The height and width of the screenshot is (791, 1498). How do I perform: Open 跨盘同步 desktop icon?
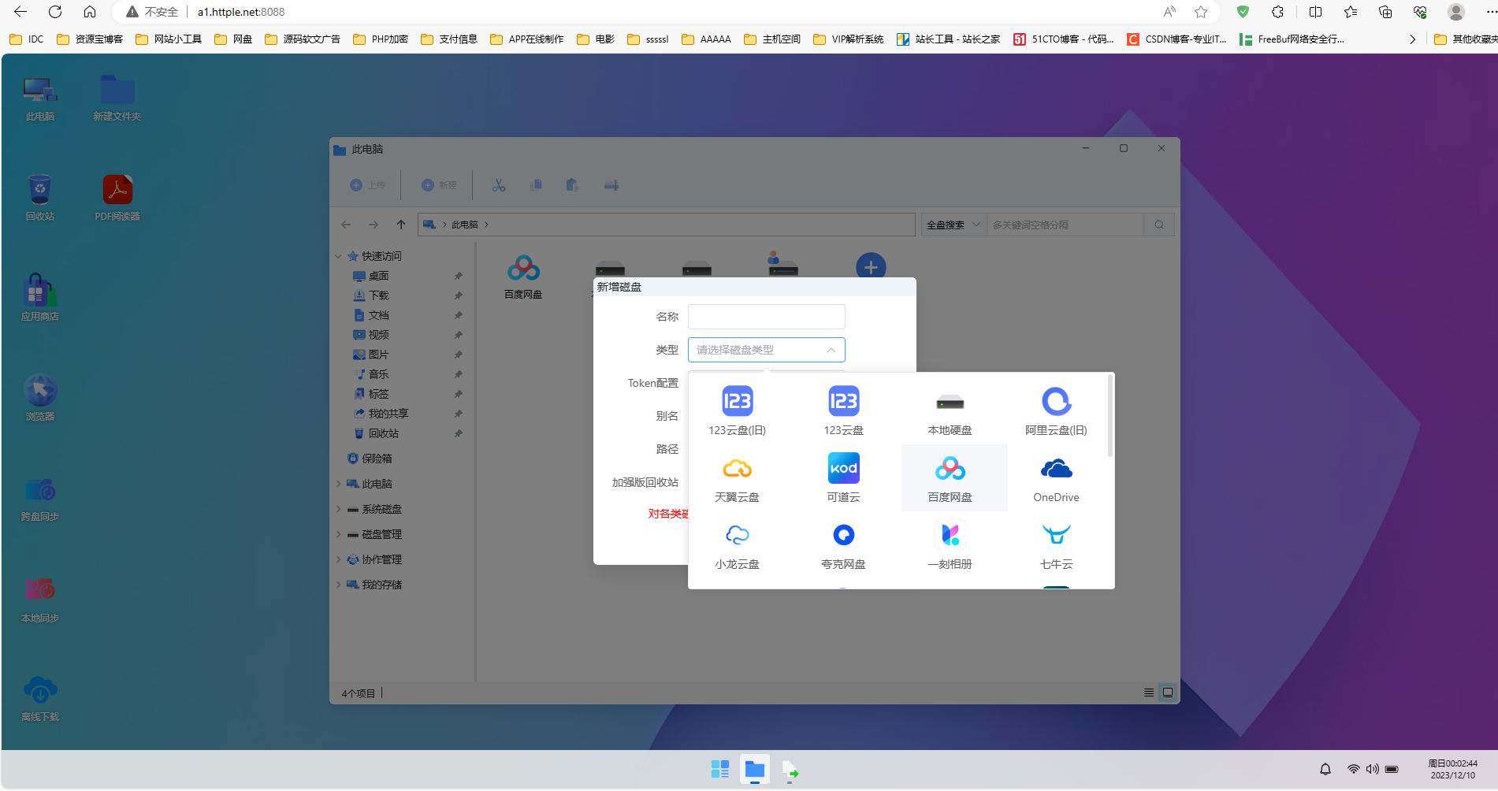click(x=40, y=499)
